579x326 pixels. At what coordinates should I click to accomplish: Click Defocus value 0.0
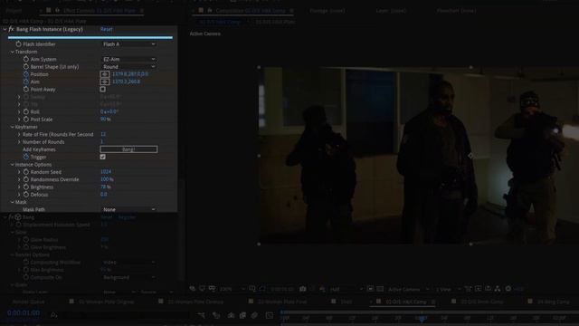click(x=104, y=195)
